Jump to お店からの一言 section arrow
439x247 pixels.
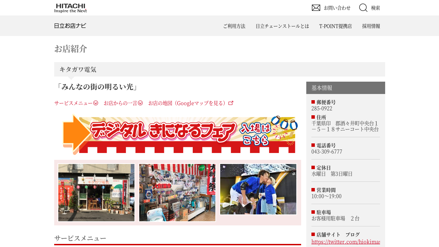point(140,103)
